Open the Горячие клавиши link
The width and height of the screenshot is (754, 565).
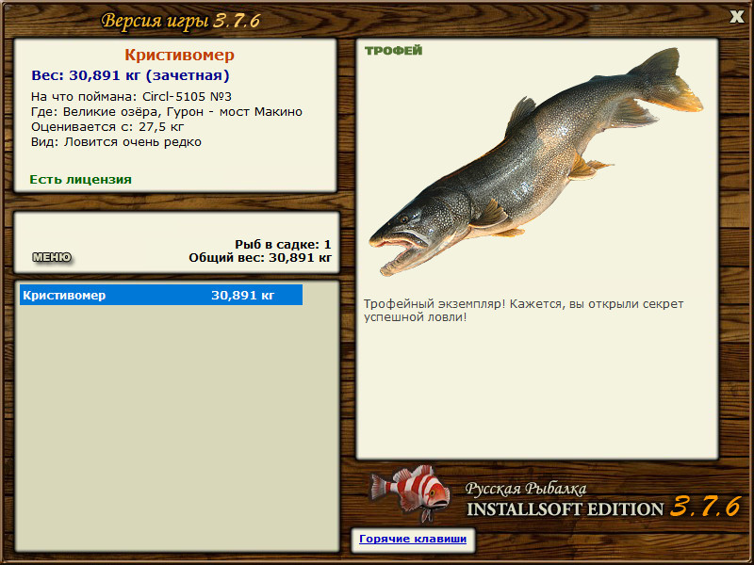point(412,540)
